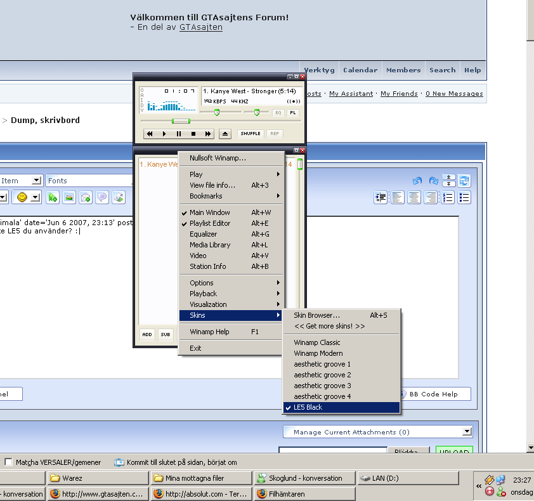Open the Fonts dropdown field
This screenshot has width=534, height=501.
click(89, 181)
